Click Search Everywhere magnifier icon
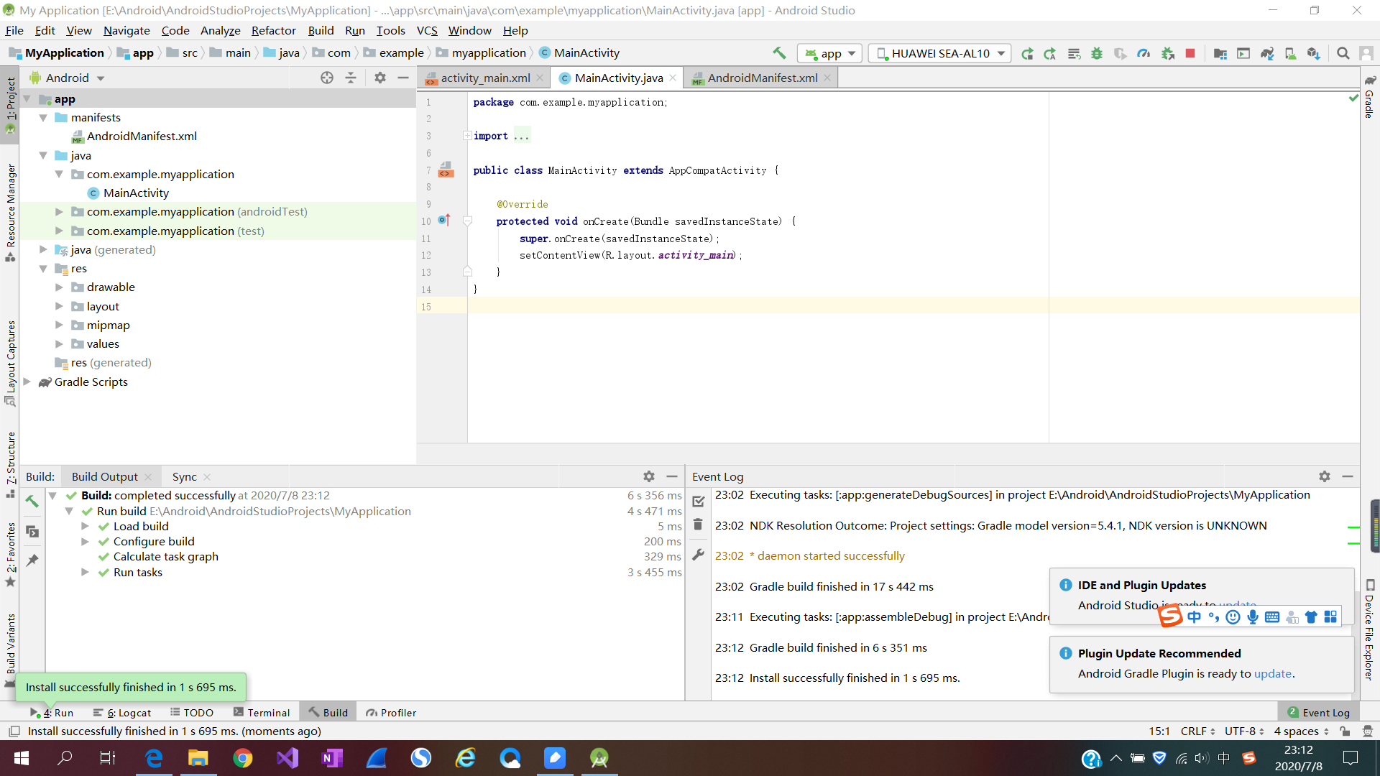This screenshot has height=776, width=1380. (x=1343, y=53)
